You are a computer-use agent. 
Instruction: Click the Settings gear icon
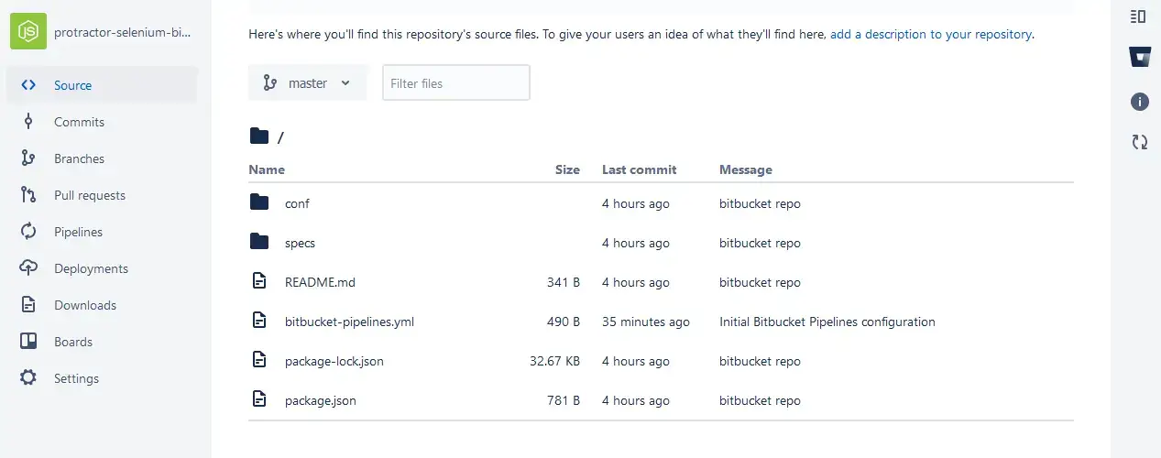click(28, 378)
